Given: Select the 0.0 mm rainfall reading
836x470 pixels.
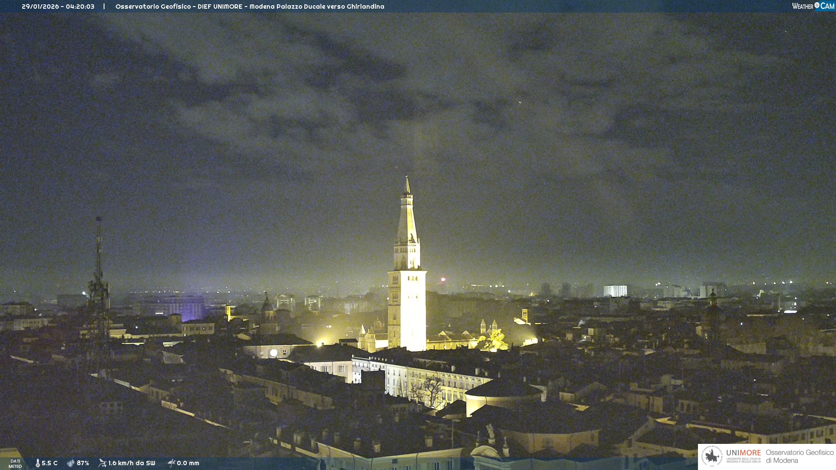Looking at the screenshot, I should (x=188, y=463).
